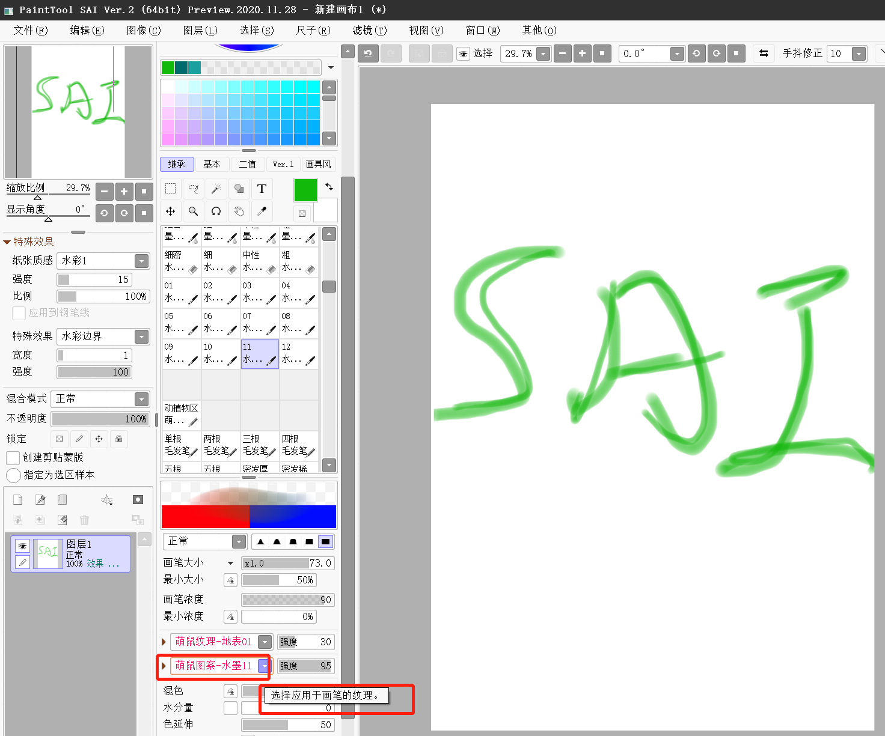Click the undo button in toolbar
Screen dimensions: 885x736
[368, 53]
